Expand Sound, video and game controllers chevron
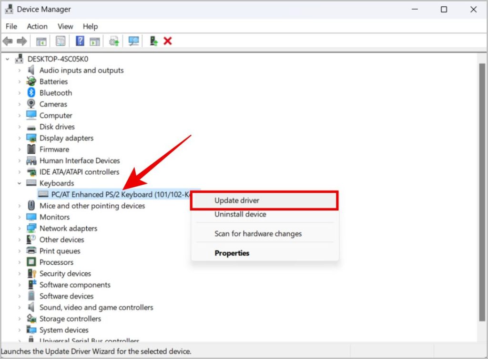 [19, 308]
